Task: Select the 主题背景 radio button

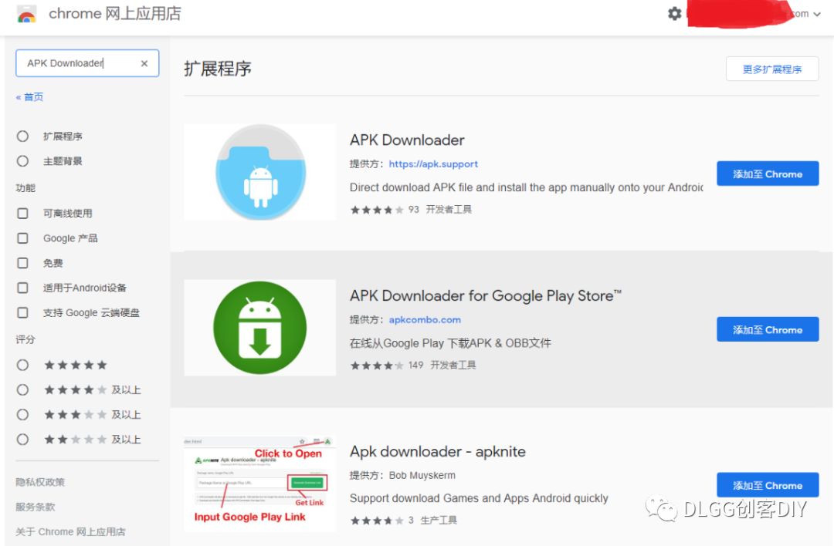Action: tap(22, 161)
